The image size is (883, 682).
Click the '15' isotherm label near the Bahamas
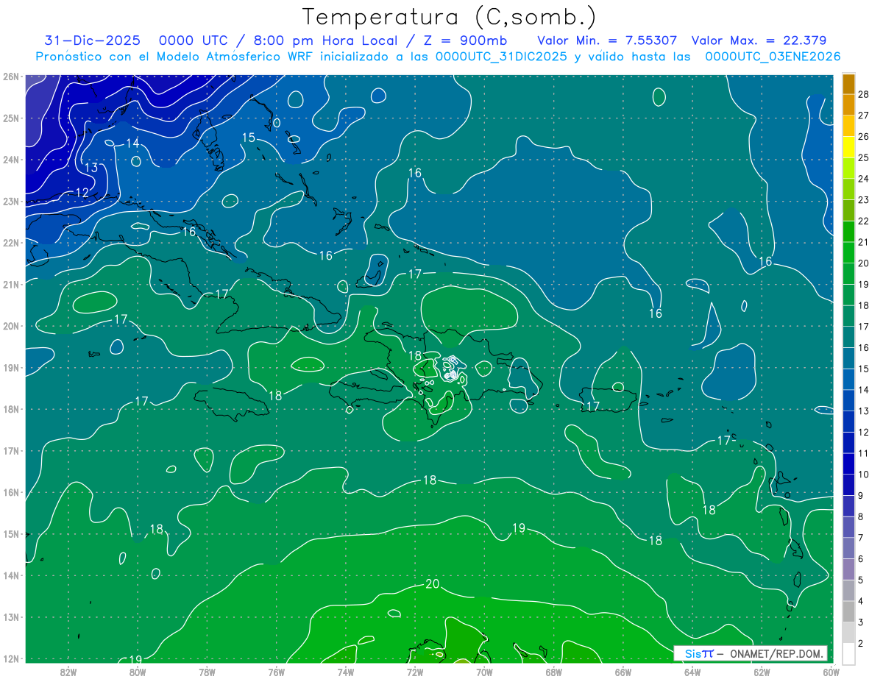point(249,138)
